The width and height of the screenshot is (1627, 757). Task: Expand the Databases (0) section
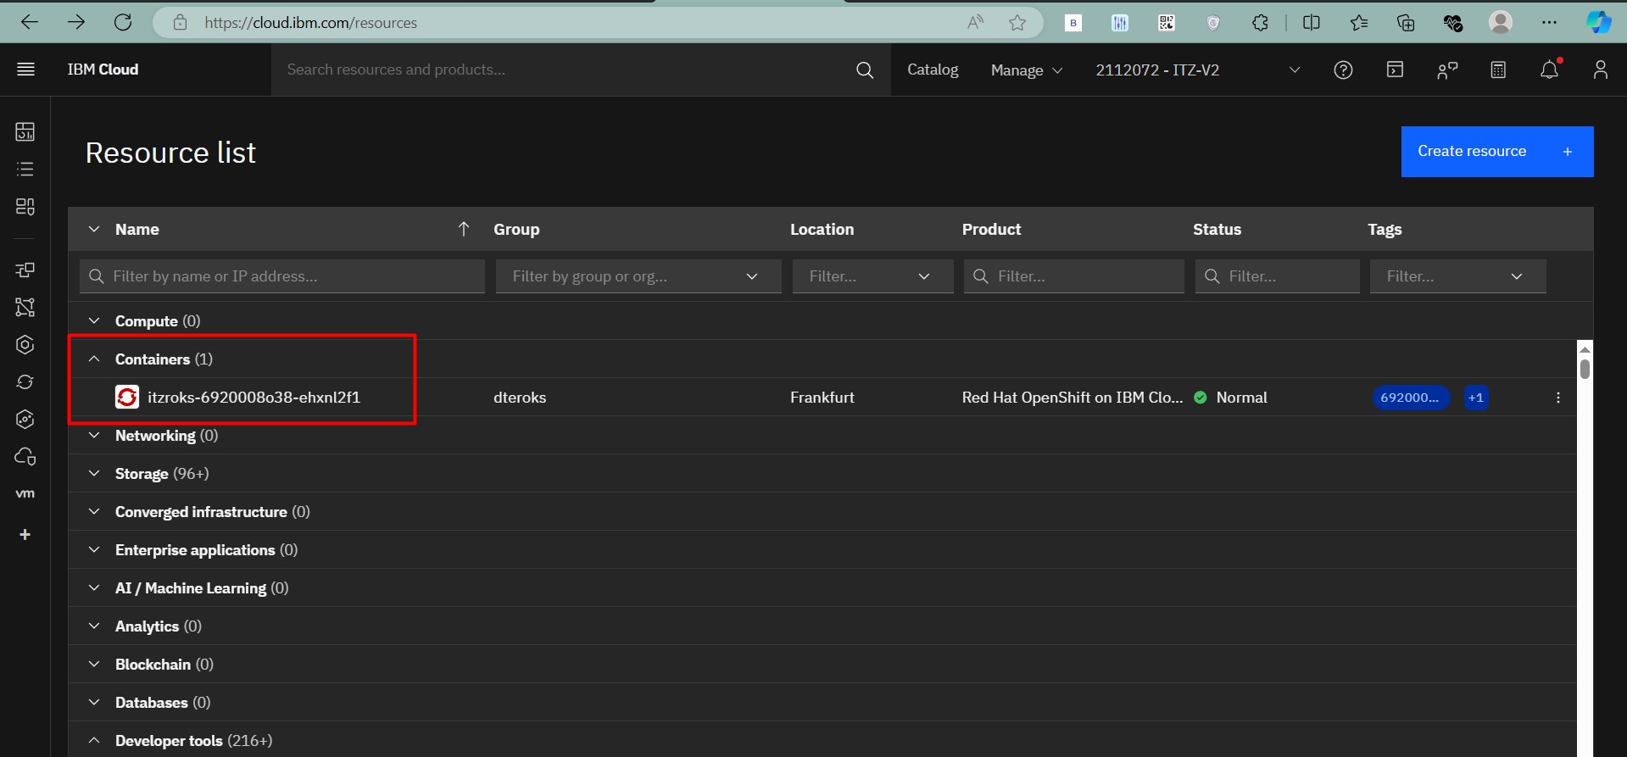click(94, 703)
